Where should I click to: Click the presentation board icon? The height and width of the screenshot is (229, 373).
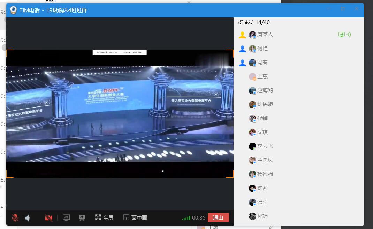tap(82, 217)
